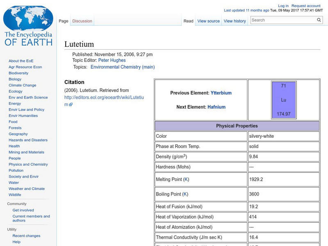Select the View source tab
The image size is (328, 246).
(x=208, y=21)
